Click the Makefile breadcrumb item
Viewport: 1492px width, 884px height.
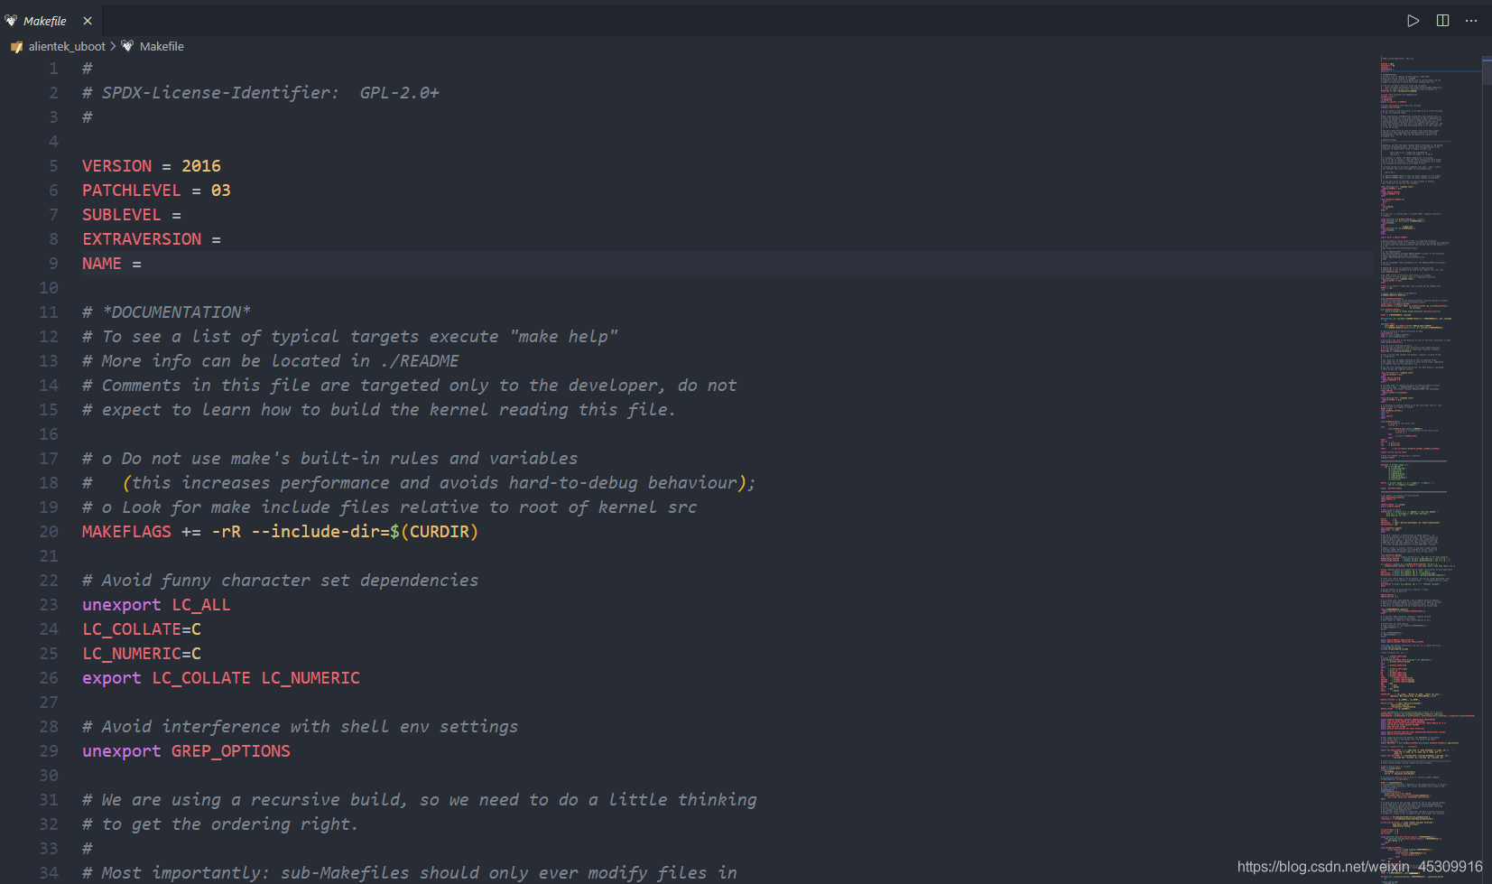tap(162, 46)
